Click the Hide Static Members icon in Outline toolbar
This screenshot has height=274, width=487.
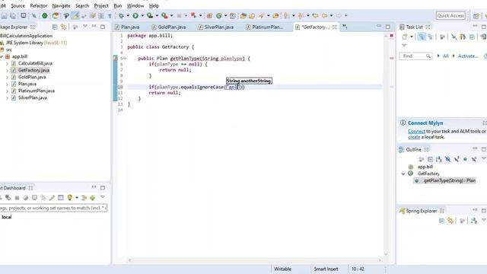click(457, 159)
